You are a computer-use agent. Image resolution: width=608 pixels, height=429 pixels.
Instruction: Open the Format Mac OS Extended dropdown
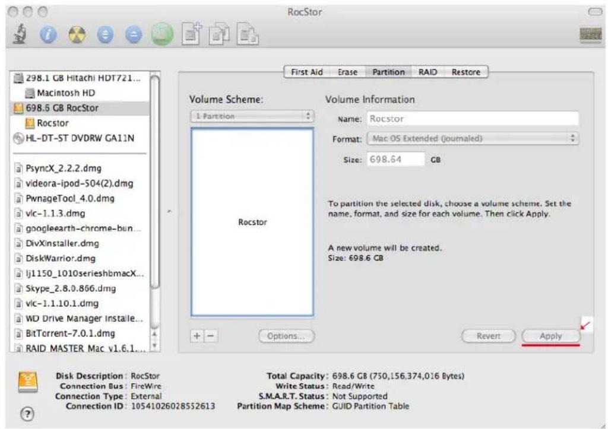[473, 138]
